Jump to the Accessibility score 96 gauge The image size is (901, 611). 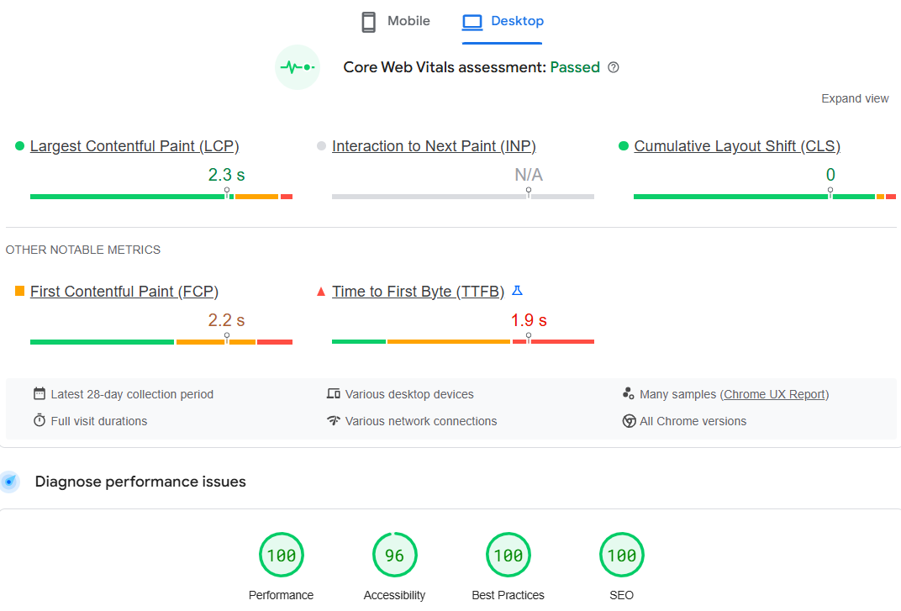[394, 556]
